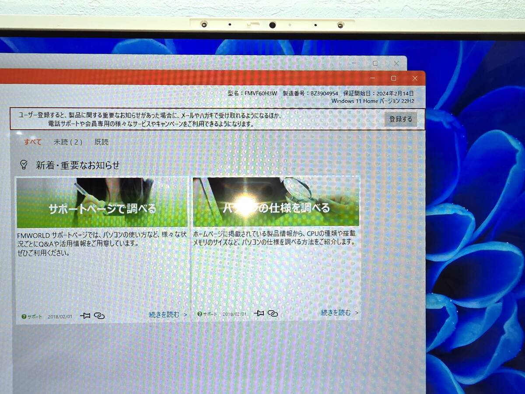Viewport: 525px width, 394px height.
Task: Maximize the front orange-titled window
Action: pyautogui.click(x=393, y=78)
